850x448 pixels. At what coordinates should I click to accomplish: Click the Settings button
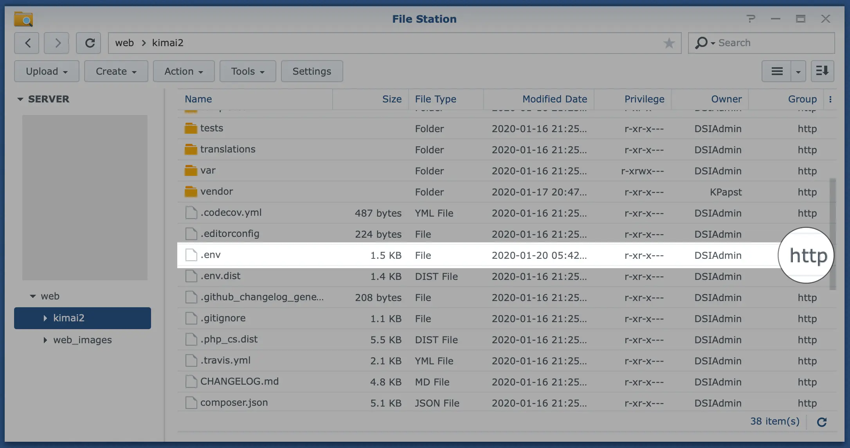point(312,71)
